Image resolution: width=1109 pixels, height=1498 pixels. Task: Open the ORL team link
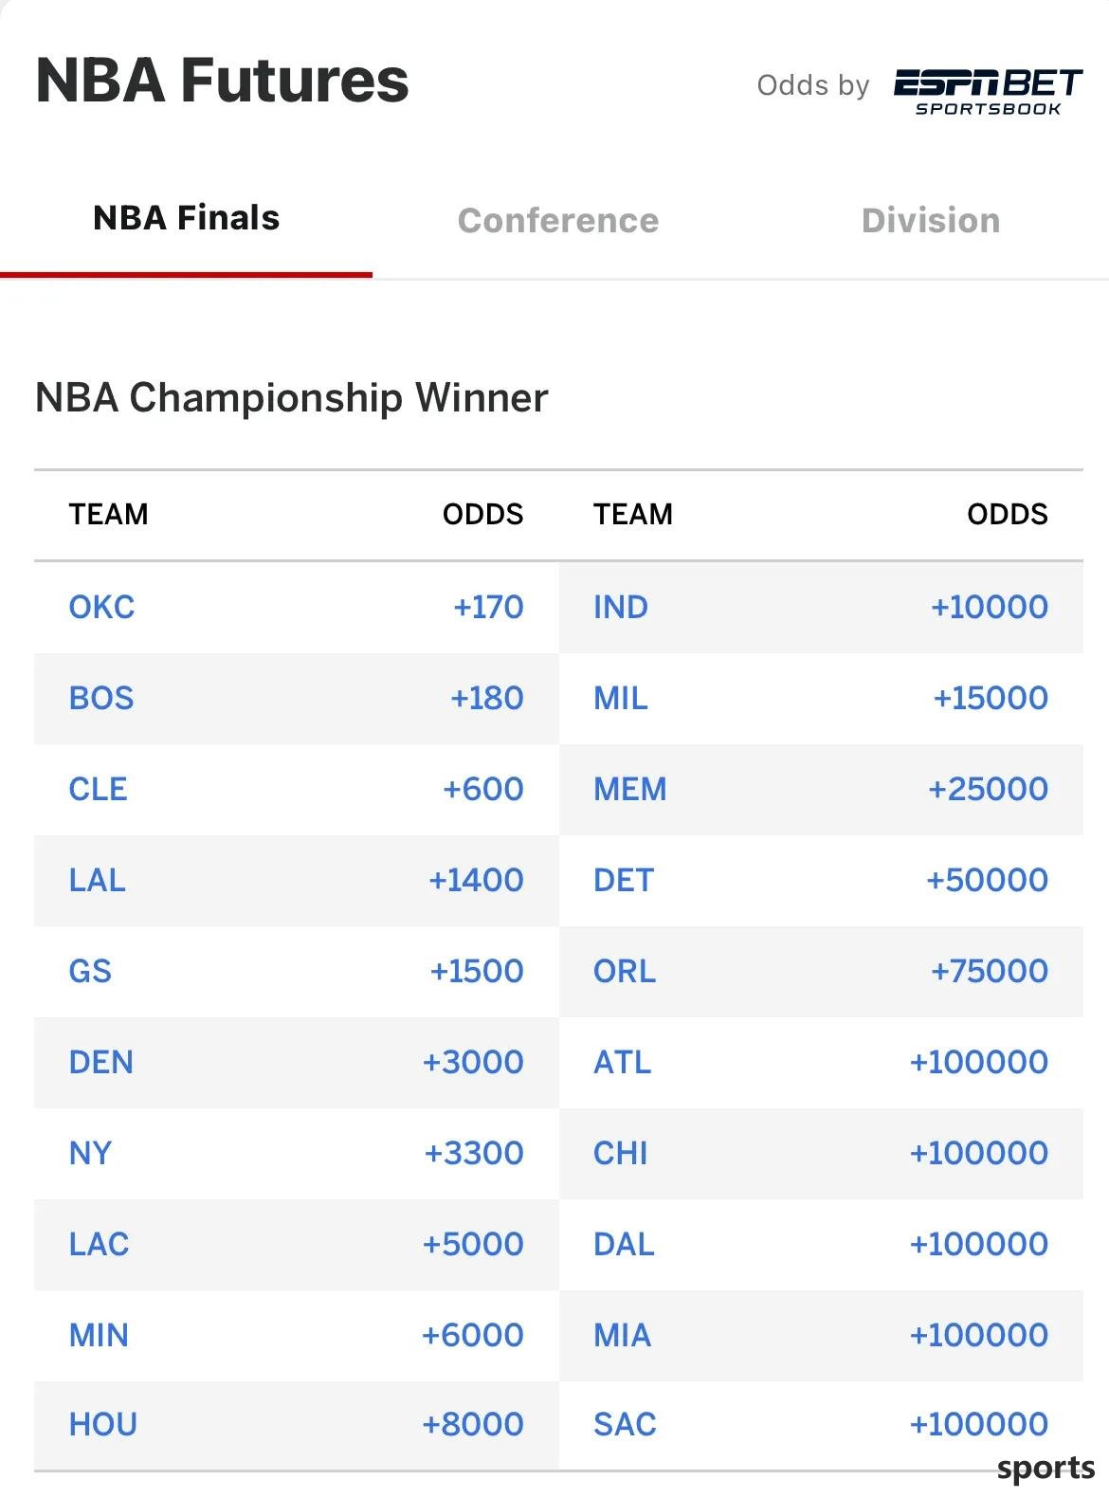[x=625, y=971]
